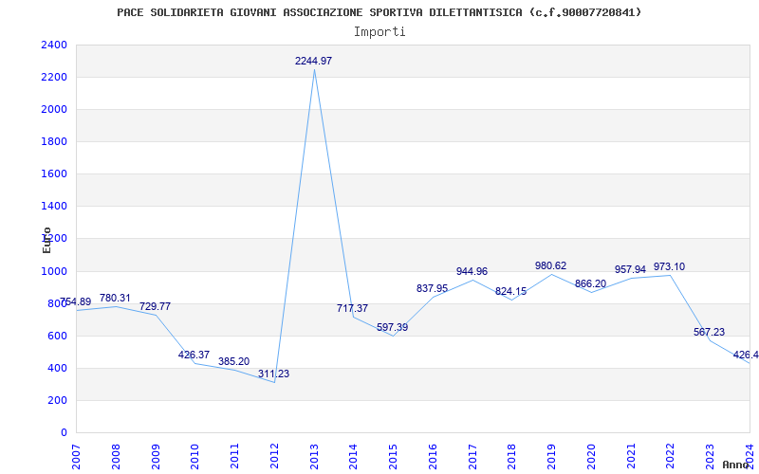Image resolution: width=759 pixels, height=474 pixels.
Task: Click the 957.94 data label
Action: [x=630, y=269]
